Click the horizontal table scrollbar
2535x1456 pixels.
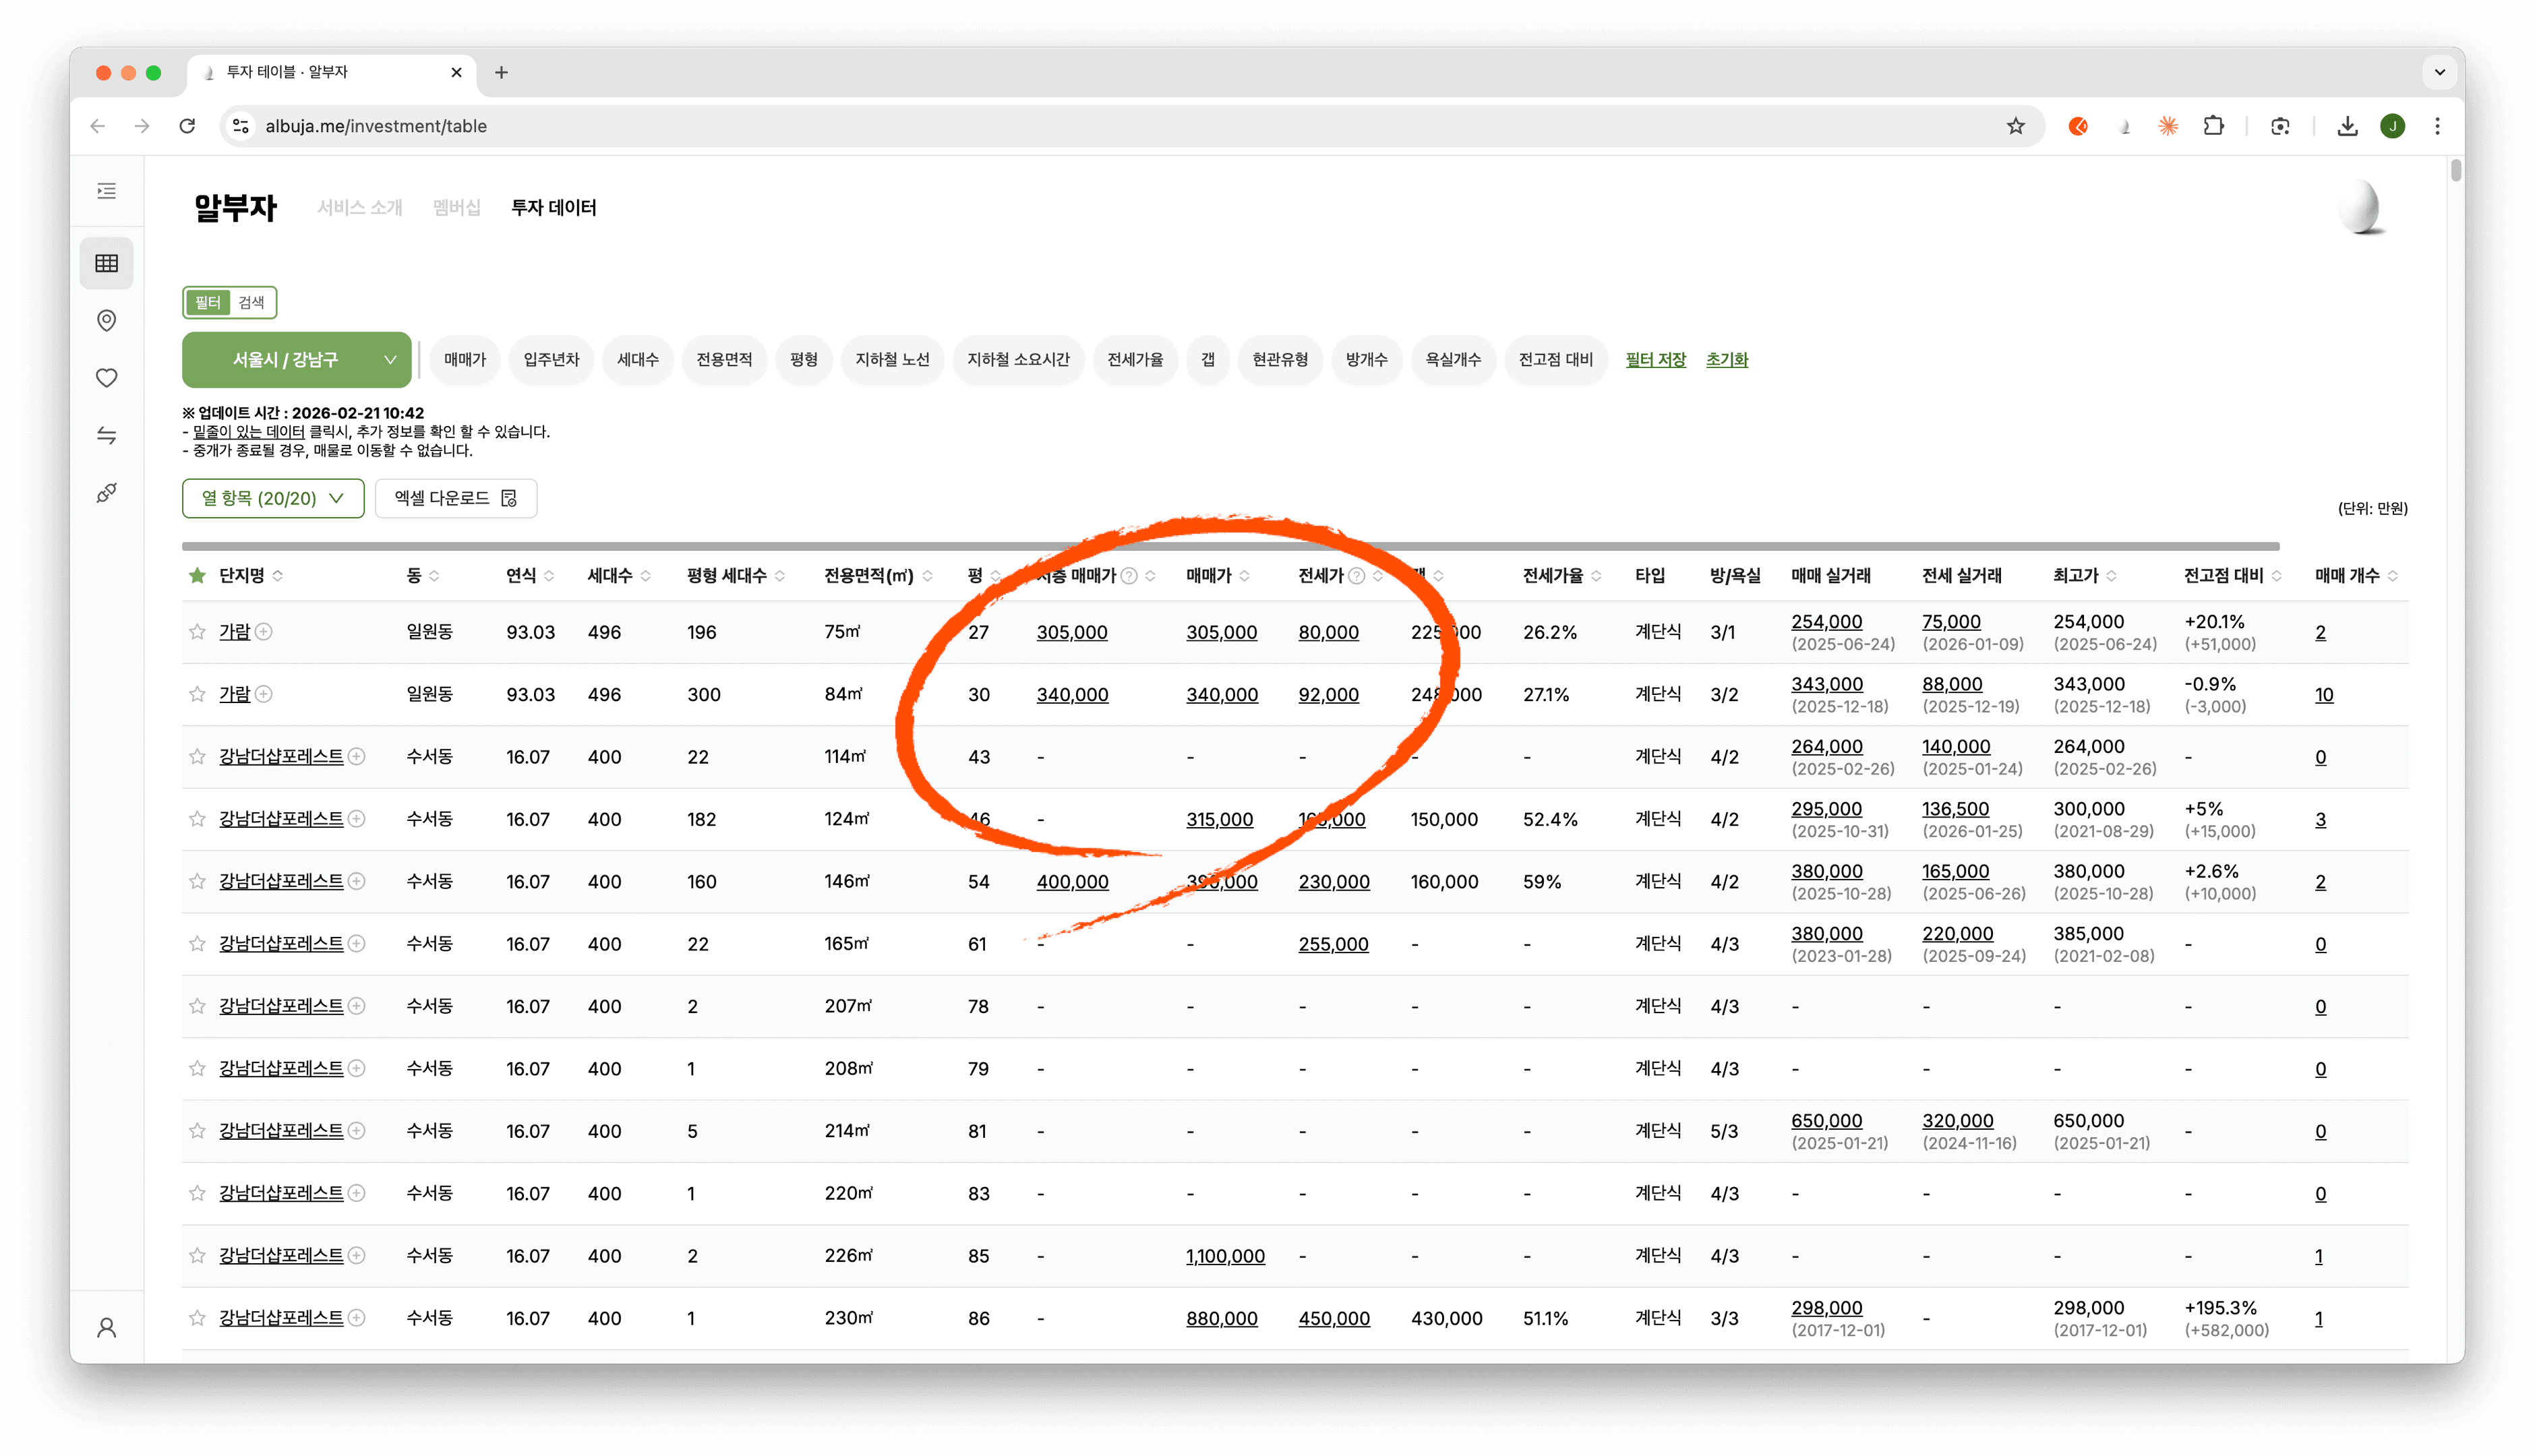pyautogui.click(x=1230, y=546)
